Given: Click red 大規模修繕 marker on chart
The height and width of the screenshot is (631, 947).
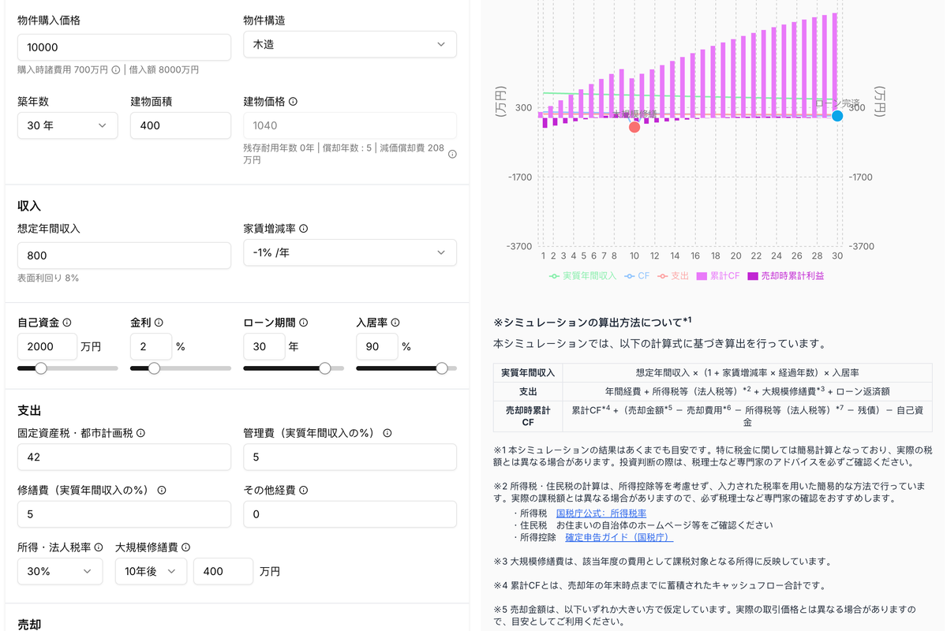Looking at the screenshot, I should tap(634, 127).
